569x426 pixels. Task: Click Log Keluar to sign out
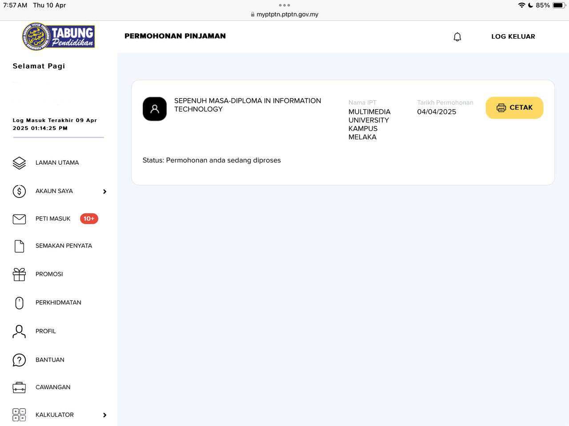513,37
